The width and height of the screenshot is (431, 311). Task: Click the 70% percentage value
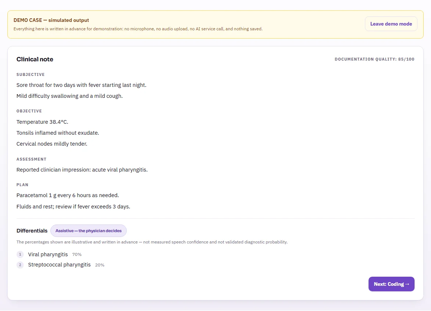click(77, 255)
